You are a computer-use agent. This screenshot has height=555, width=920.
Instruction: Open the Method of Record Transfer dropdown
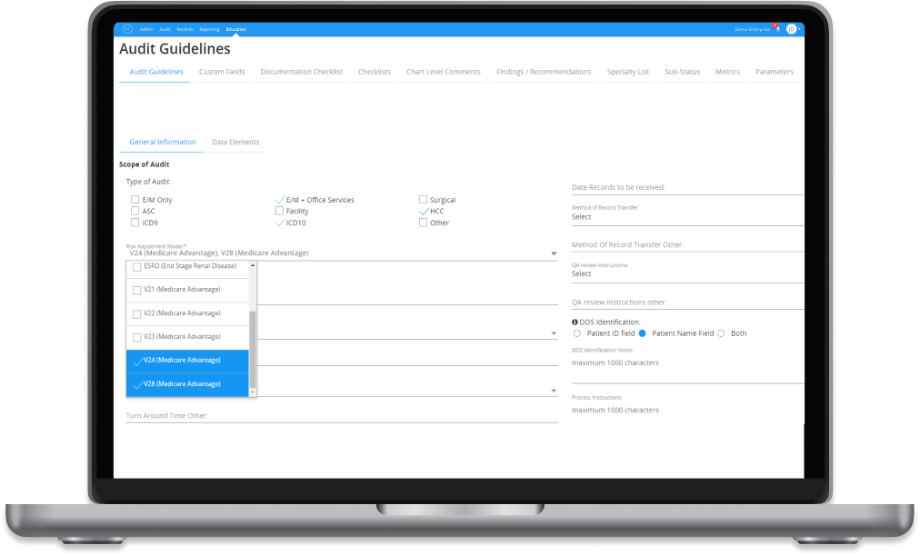(686, 216)
